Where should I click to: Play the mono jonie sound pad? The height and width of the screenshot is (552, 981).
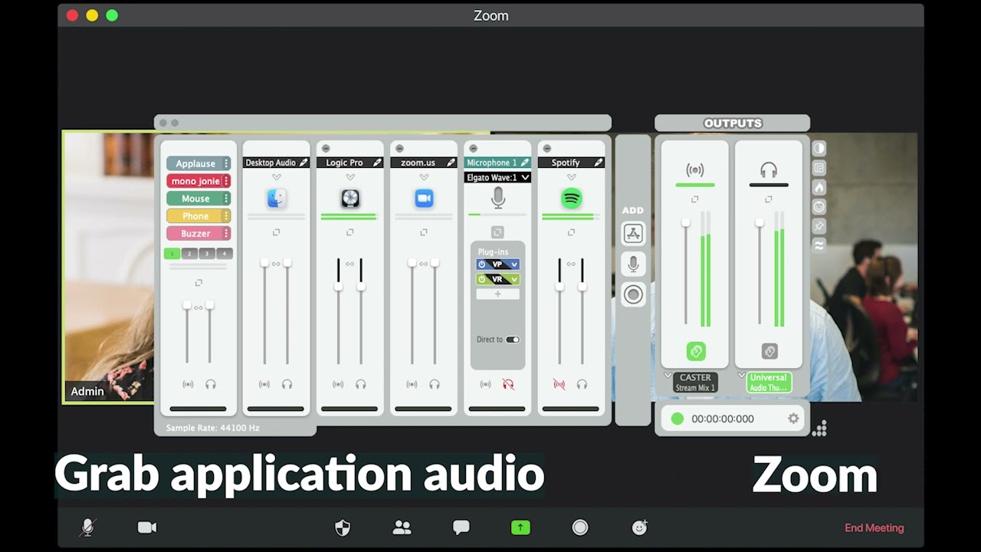(195, 181)
